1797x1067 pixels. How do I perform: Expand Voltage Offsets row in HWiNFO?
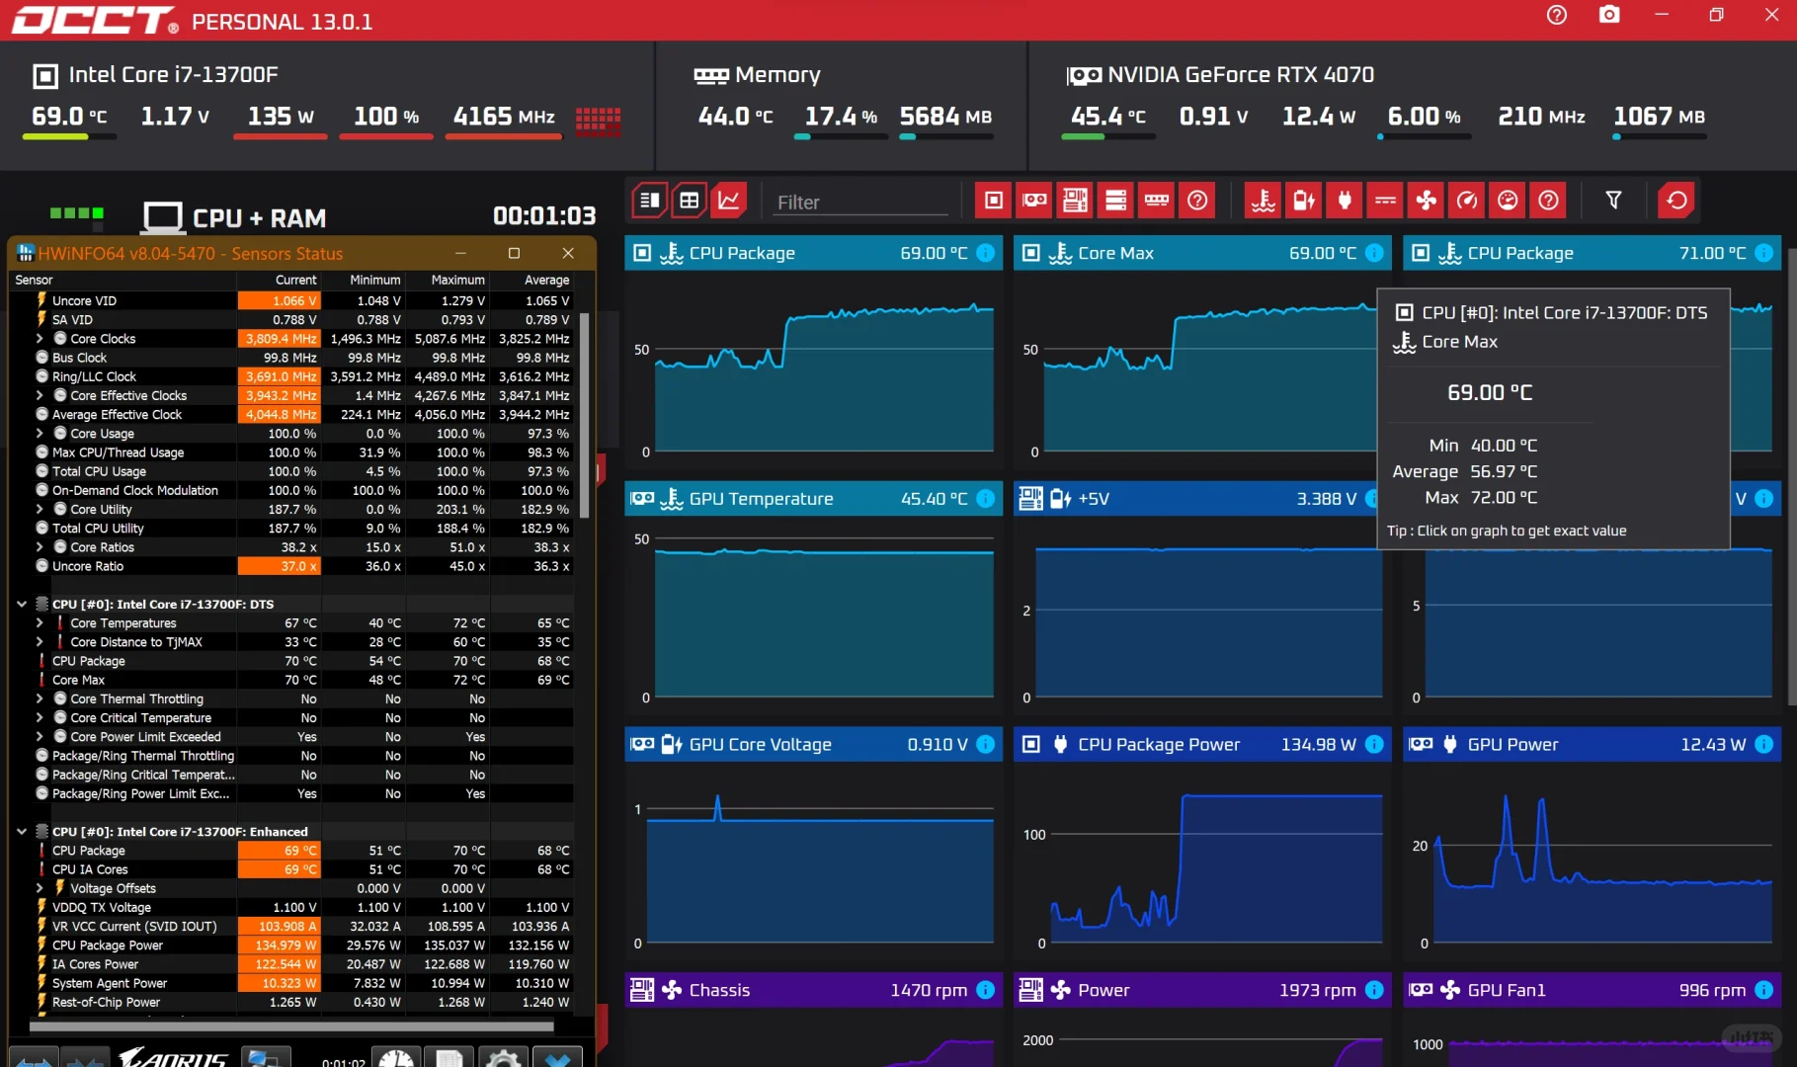(x=40, y=888)
